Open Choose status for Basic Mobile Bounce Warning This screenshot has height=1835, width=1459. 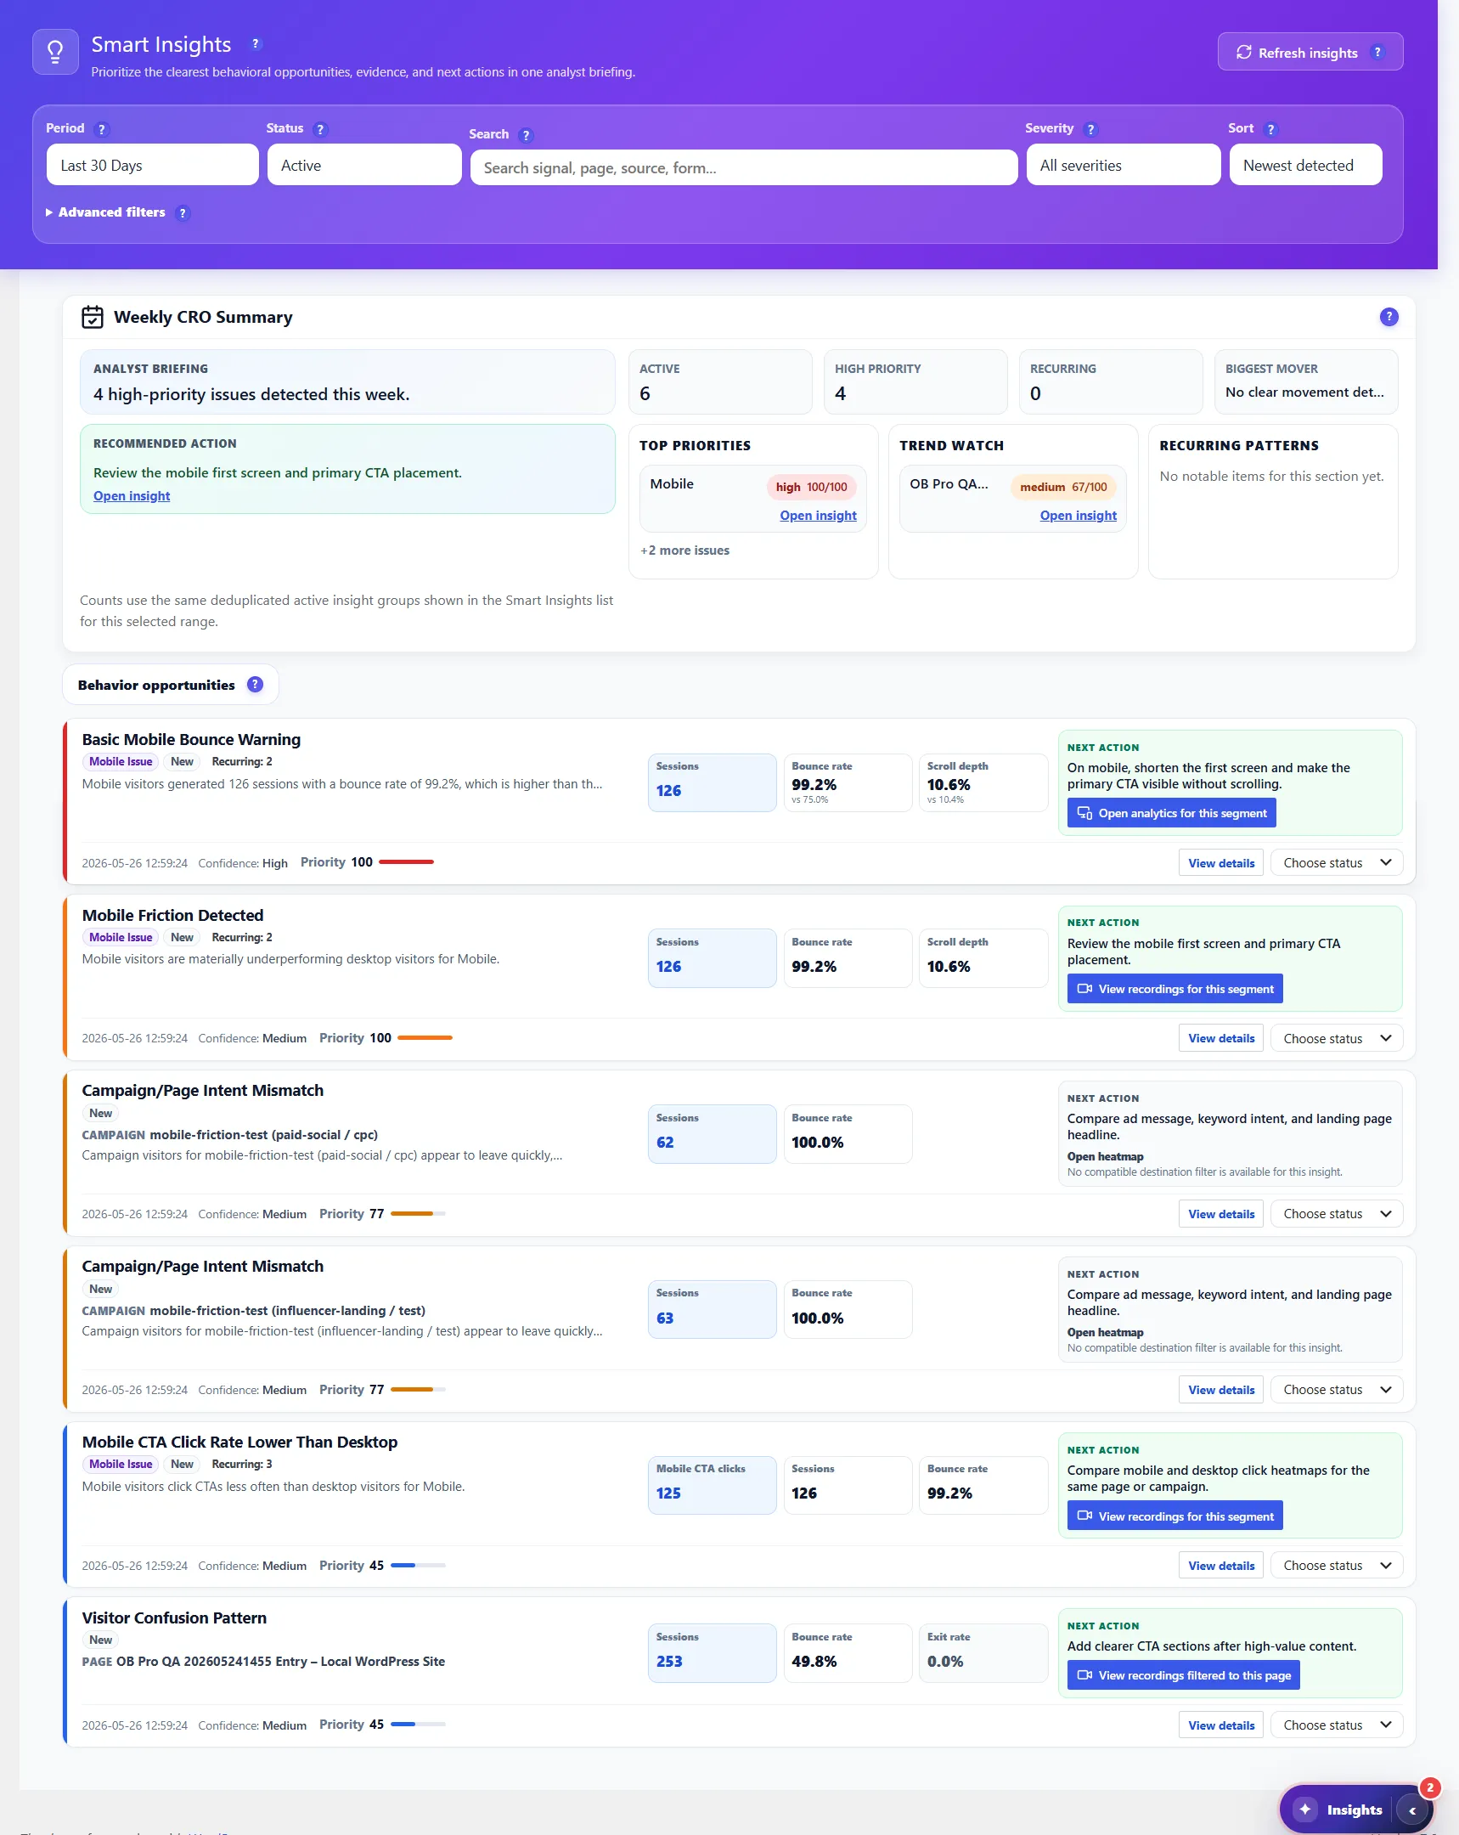[x=1337, y=863]
